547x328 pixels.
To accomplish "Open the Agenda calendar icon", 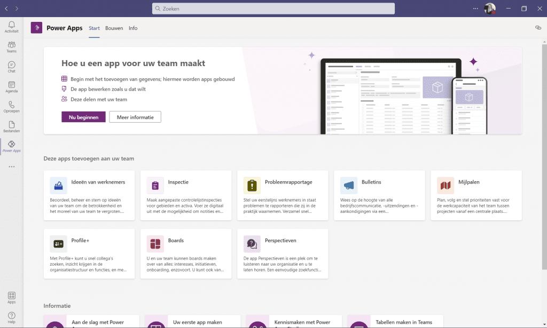I will tap(11, 87).
